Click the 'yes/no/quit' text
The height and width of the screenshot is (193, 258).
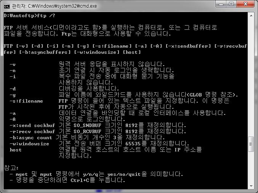point(124,174)
